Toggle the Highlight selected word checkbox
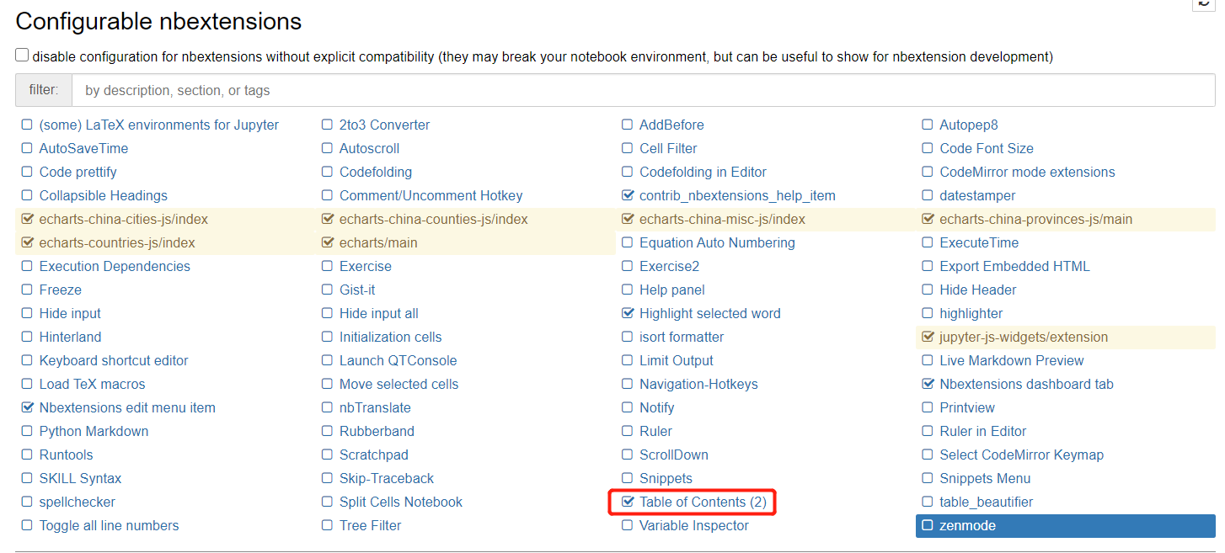1225x553 pixels. click(x=627, y=314)
